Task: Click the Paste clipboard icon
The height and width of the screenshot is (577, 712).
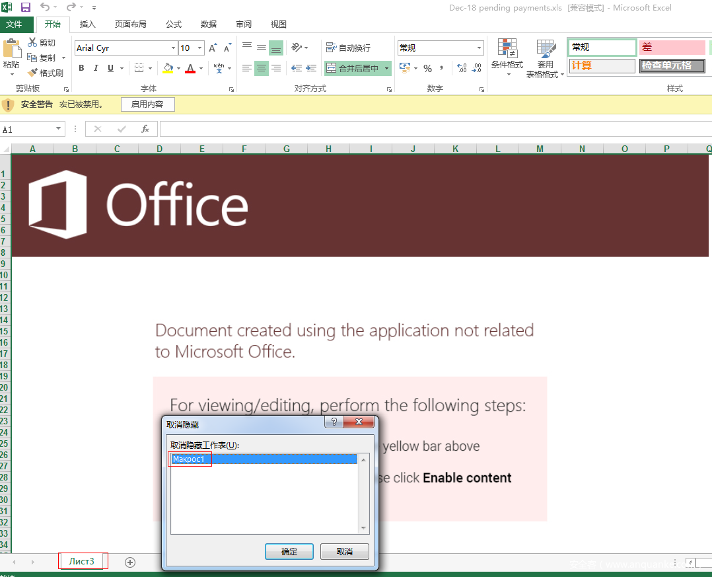Action: coord(11,48)
